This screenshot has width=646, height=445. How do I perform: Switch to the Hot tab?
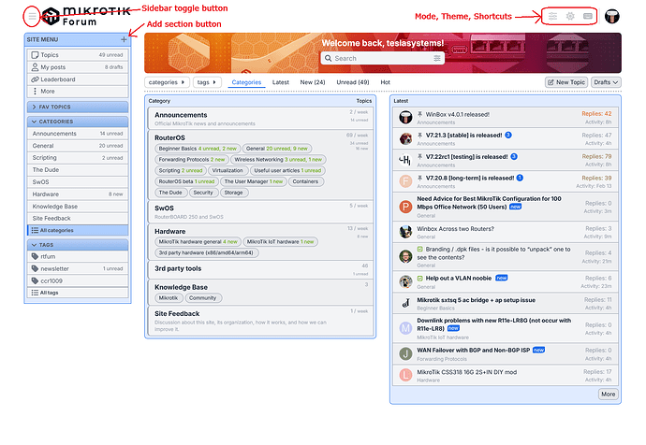tap(385, 82)
